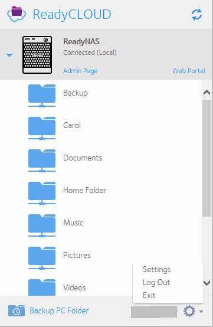Click the Pictures network folder icon
The image size is (213, 327).
pyautogui.click(x=42, y=258)
